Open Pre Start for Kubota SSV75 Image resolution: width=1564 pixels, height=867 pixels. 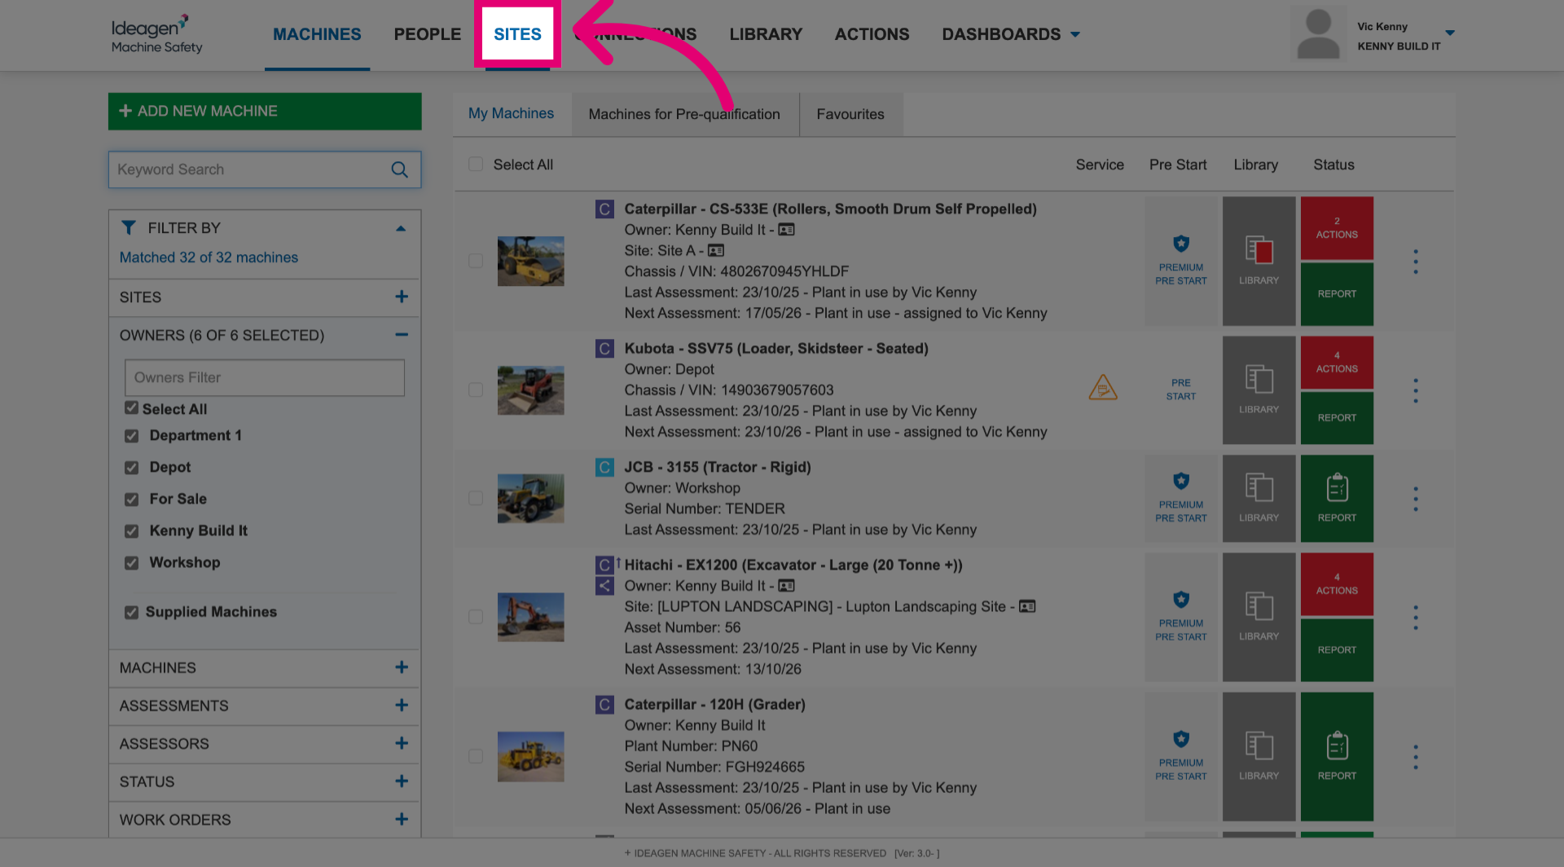coord(1181,389)
